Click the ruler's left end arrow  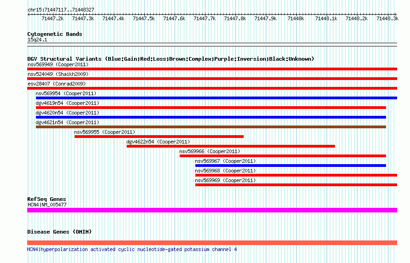point(29,14)
